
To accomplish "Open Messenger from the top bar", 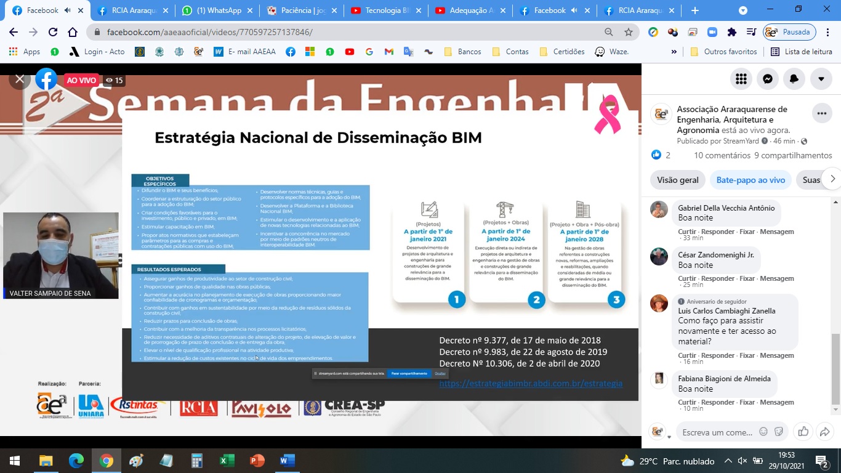I will click(768, 79).
